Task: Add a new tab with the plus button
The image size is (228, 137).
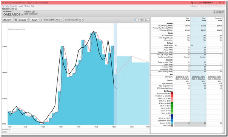Action: coord(16,9)
